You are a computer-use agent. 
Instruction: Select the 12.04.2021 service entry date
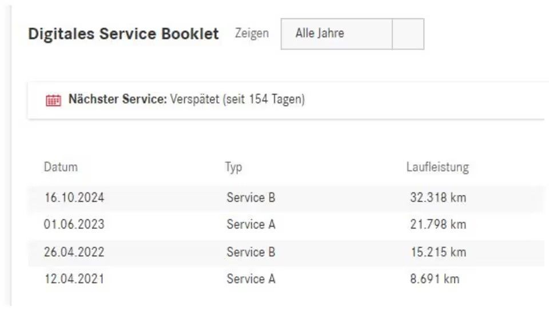click(74, 279)
